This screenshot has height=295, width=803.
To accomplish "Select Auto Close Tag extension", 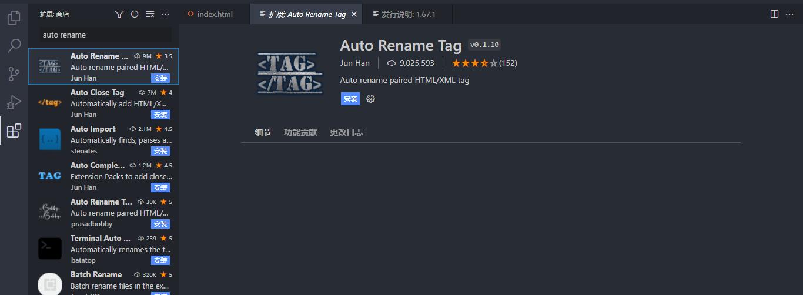I will (103, 103).
